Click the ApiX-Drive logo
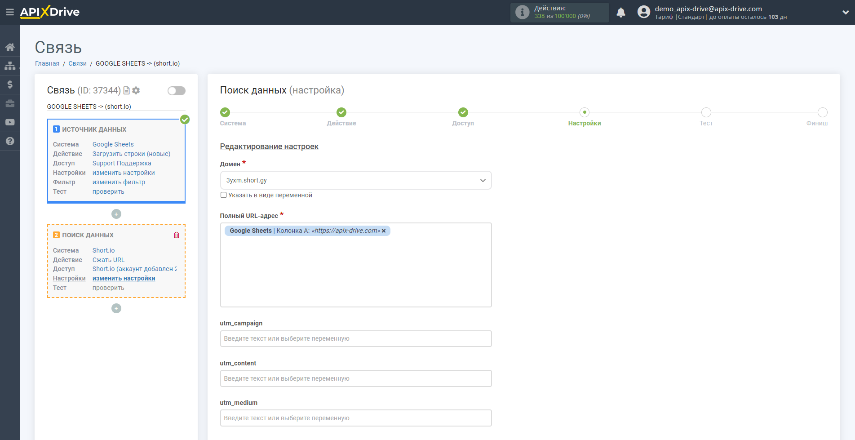Screen dimensions: 855x440 (x=50, y=12)
